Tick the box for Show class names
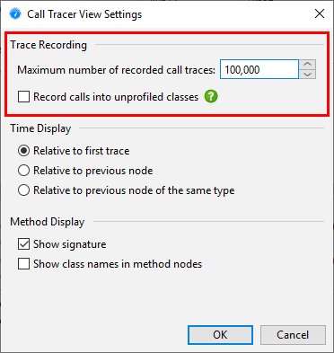This screenshot has width=334, height=353. pos(23,264)
